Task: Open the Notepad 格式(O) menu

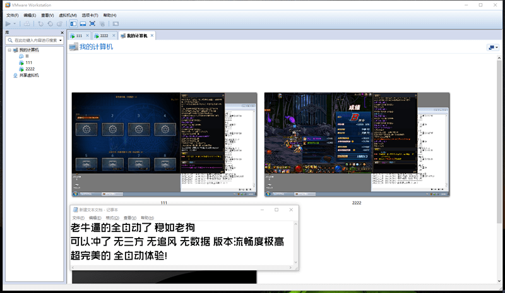Action: 112,218
